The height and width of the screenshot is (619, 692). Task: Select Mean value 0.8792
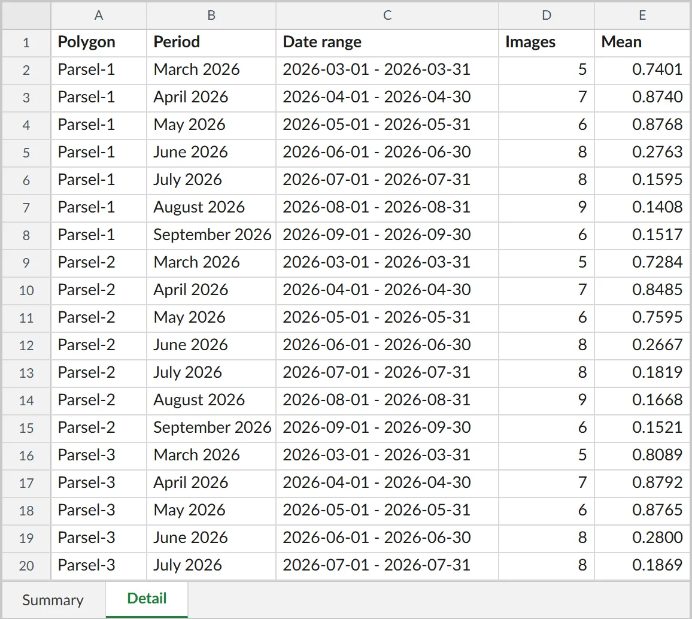click(642, 483)
